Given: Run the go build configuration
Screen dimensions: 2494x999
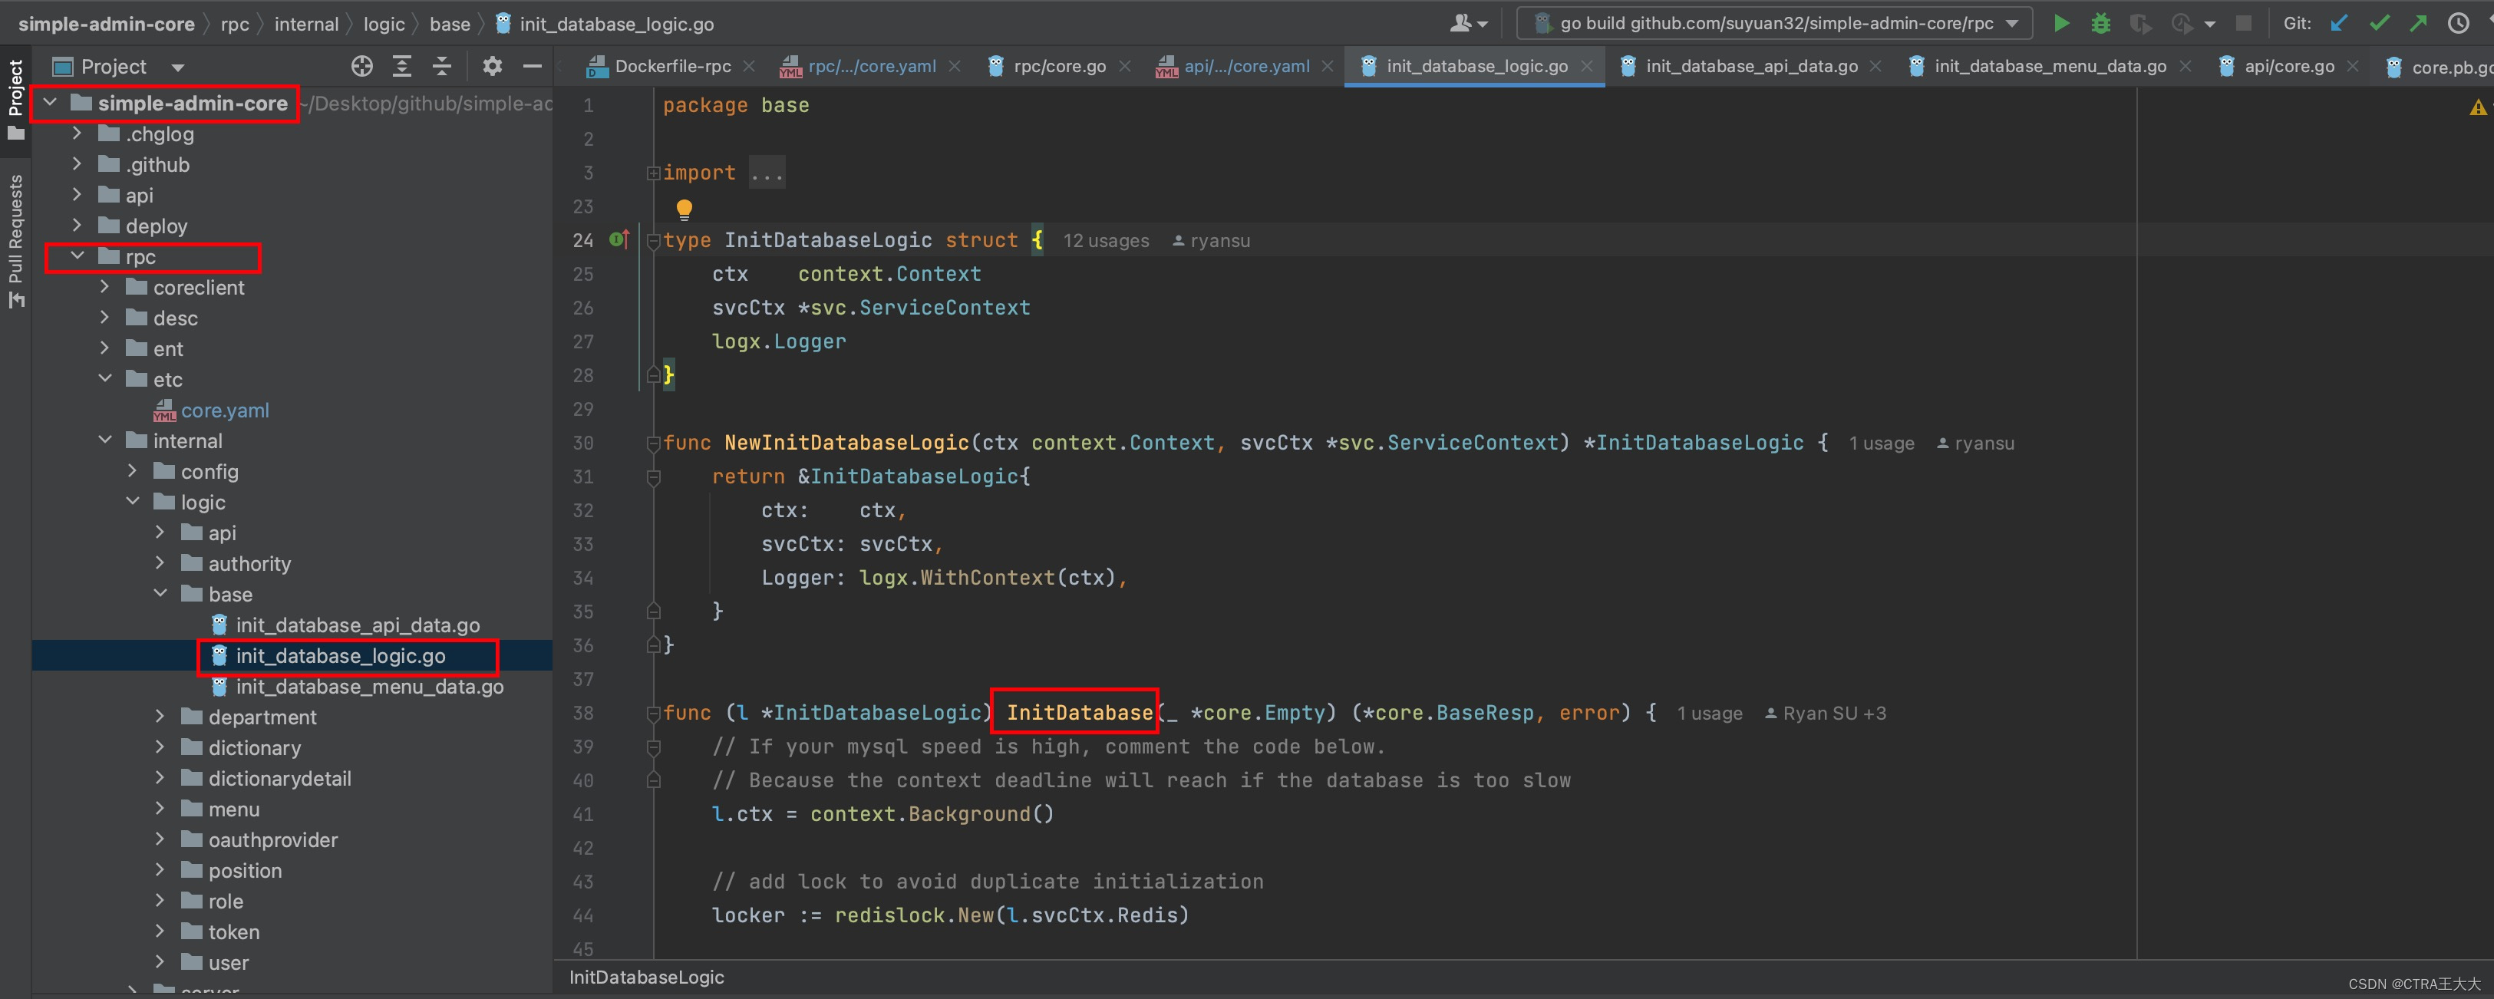Looking at the screenshot, I should [x=2061, y=23].
